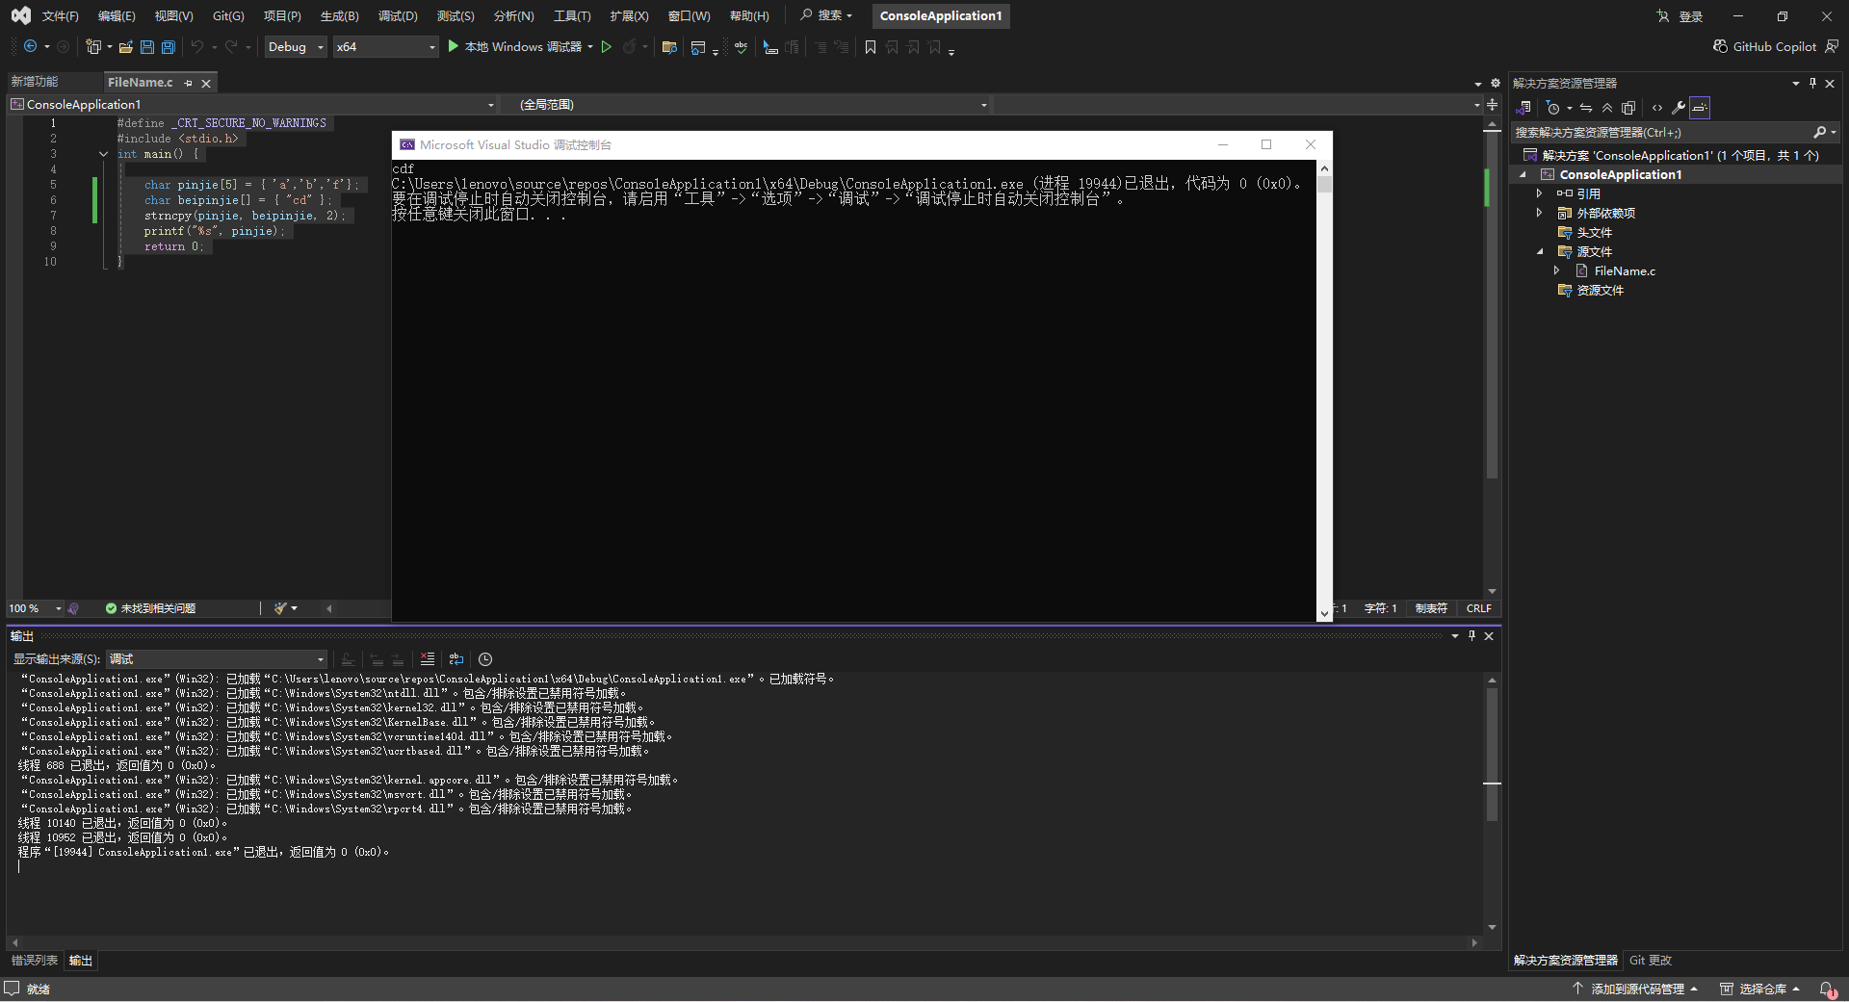Collapse the ConsoleApplication1 project node
This screenshot has width=1849, height=1002.
tap(1523, 174)
